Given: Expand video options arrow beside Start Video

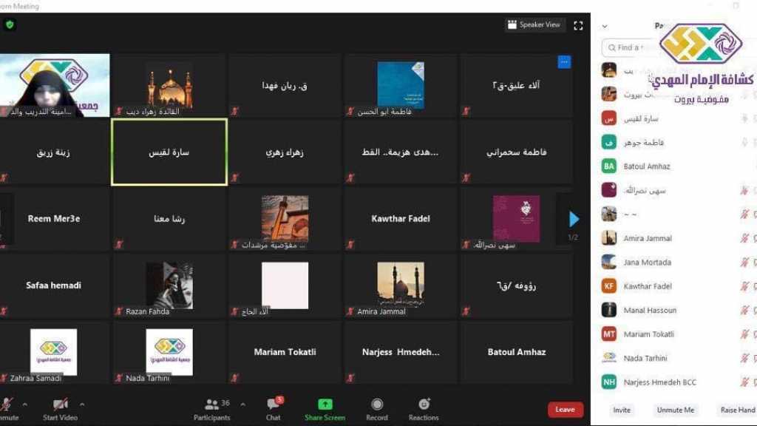Looking at the screenshot, I should point(82,405).
